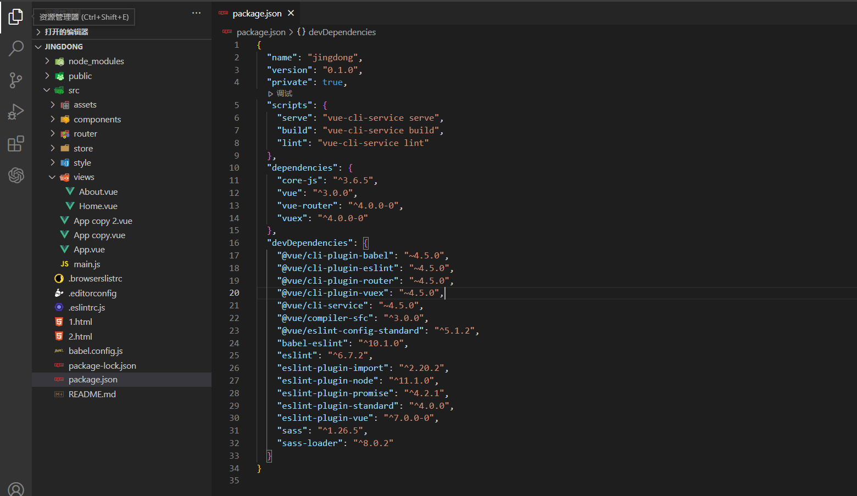Viewport: 857px width, 496px height.
Task: Open README.md file
Action: (92, 394)
